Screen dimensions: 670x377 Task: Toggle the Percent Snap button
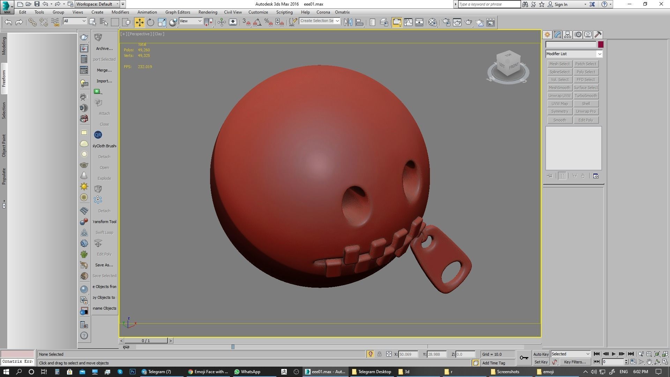(x=268, y=22)
